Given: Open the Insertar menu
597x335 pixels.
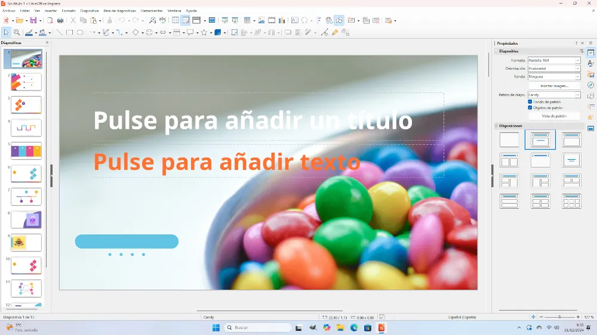Looking at the screenshot, I should click(x=51, y=11).
